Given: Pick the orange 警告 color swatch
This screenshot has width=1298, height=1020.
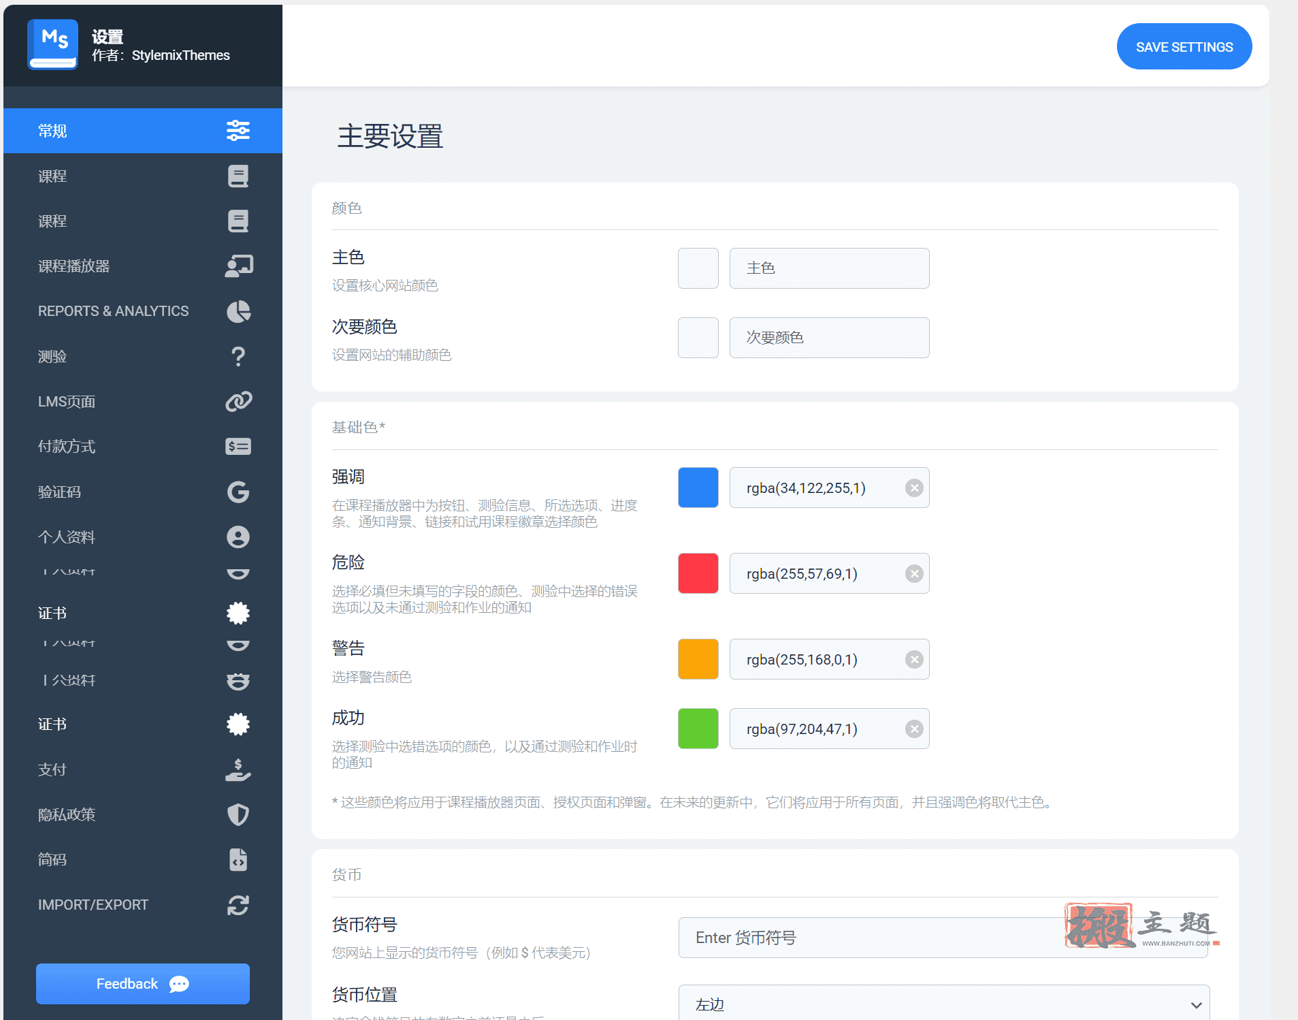Looking at the screenshot, I should tap(698, 659).
